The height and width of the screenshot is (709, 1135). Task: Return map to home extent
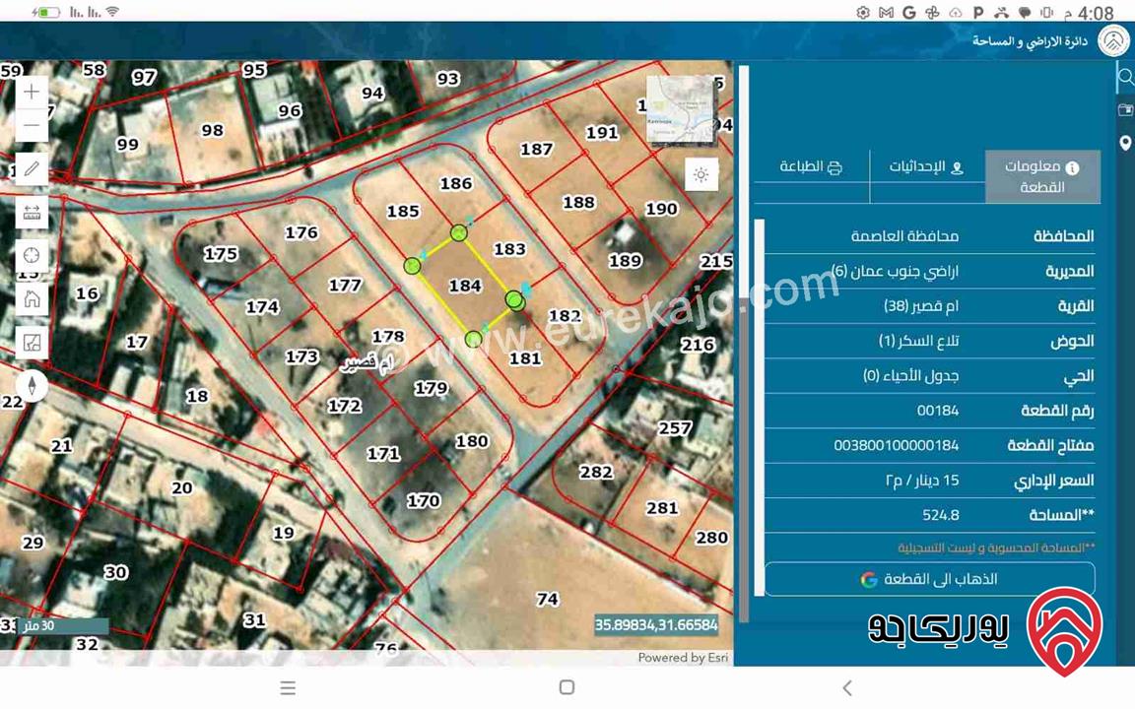pyautogui.click(x=32, y=299)
